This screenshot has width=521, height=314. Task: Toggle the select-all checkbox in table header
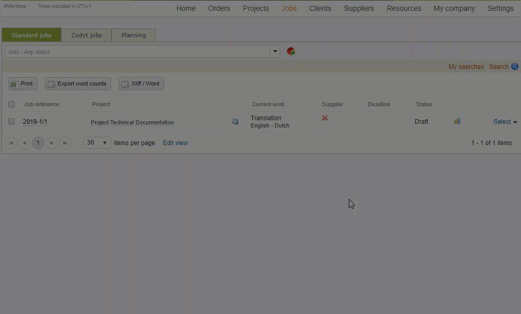(11, 104)
